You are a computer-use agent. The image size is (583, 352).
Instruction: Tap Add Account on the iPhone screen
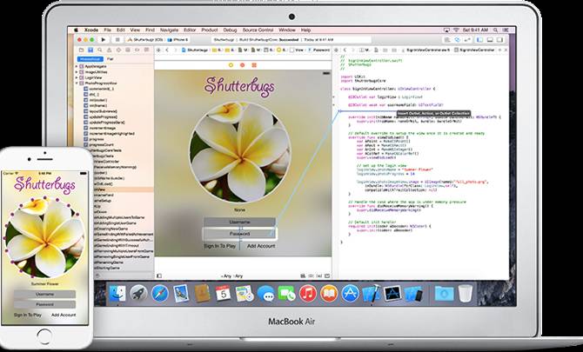(64, 315)
